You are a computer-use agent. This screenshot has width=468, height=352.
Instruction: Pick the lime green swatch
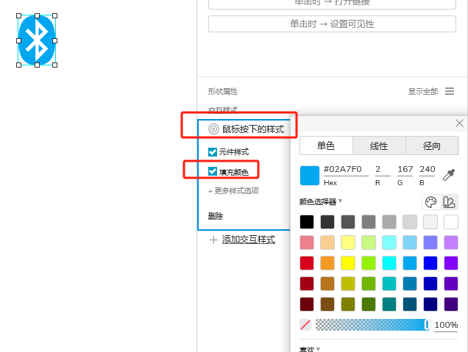(x=369, y=263)
